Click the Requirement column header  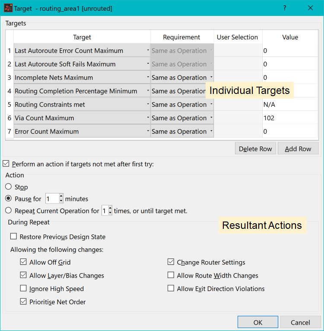point(181,37)
